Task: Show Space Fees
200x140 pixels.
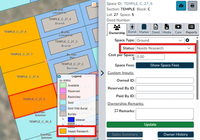Action: point(165,65)
